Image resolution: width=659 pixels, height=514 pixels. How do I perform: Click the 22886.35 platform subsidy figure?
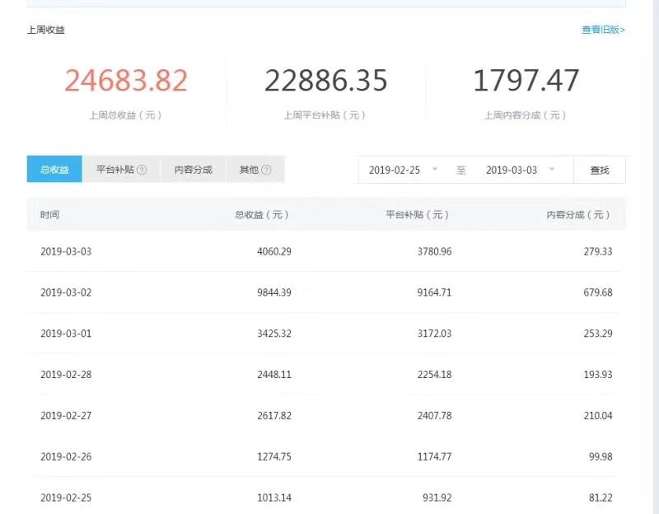325,81
